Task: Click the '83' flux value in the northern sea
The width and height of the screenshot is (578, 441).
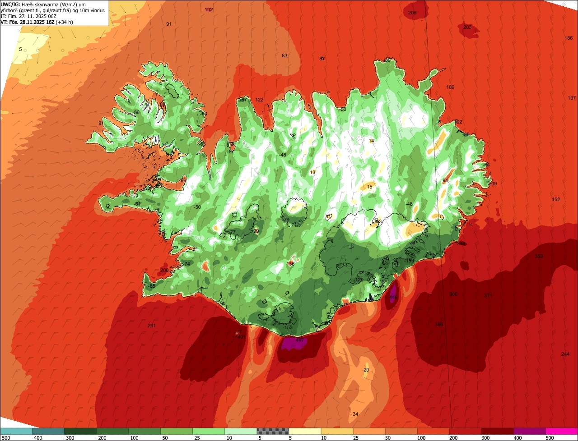Action: [284, 55]
